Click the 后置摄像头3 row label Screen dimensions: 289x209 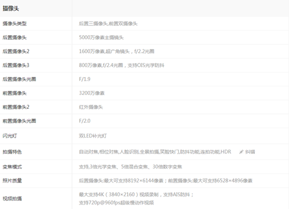tap(16, 65)
